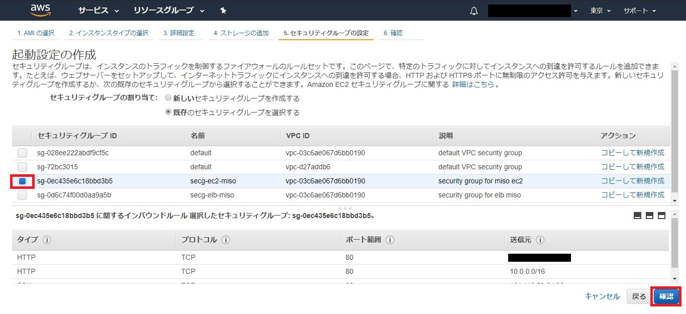
Task: Uncheck the secg-ec2-miso security group checkbox
Action: (x=23, y=181)
